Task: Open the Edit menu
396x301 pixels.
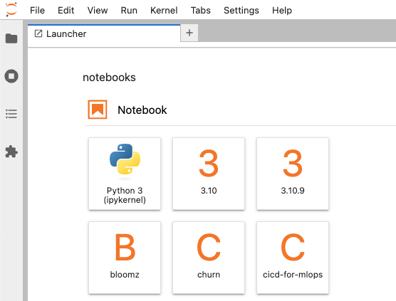Action: 66,11
